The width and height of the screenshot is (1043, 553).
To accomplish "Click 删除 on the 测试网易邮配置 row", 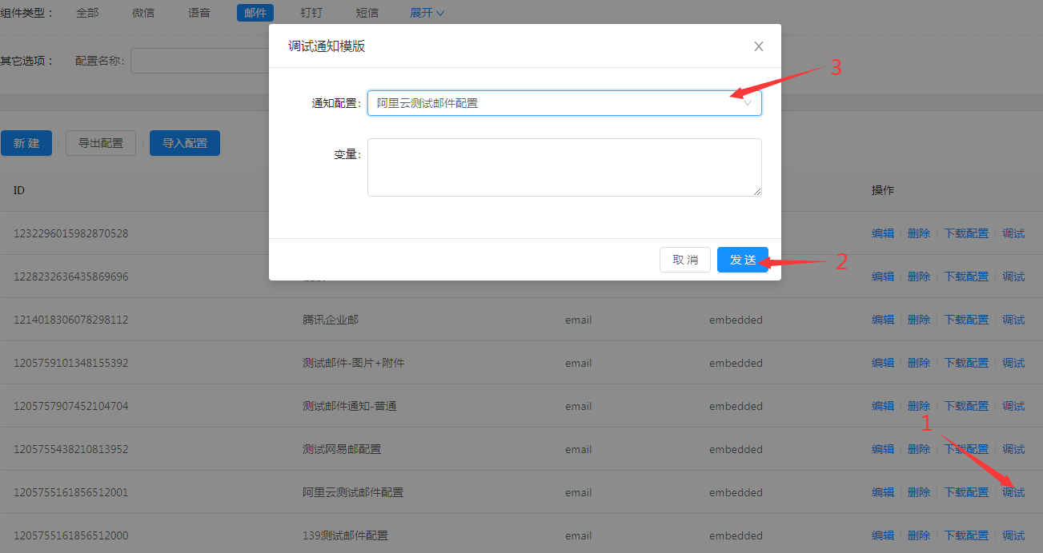I will tap(918, 448).
